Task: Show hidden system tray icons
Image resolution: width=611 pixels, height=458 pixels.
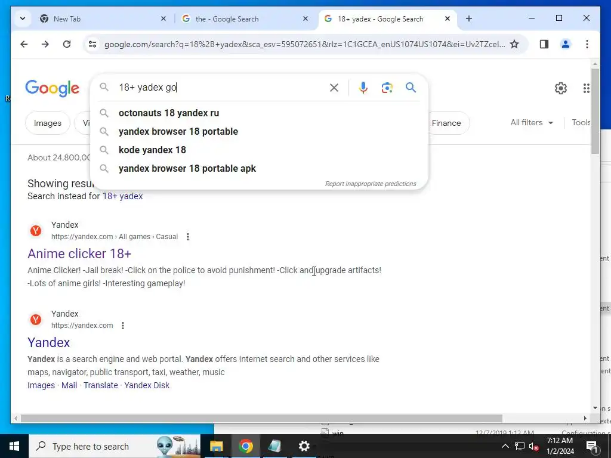Action: [x=505, y=446]
